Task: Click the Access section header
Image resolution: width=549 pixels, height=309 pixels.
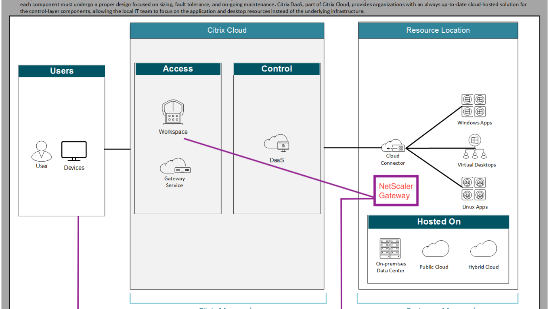Action: [178, 69]
